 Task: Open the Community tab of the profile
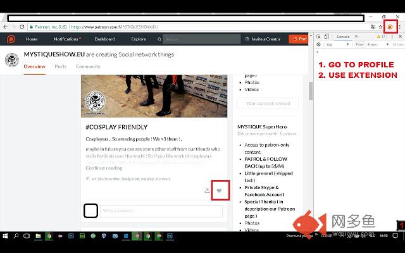88,66
